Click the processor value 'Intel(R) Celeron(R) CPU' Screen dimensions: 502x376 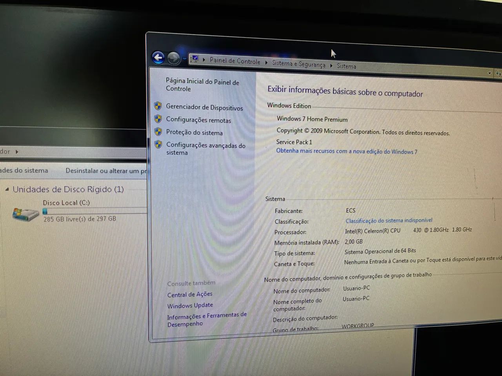(373, 231)
